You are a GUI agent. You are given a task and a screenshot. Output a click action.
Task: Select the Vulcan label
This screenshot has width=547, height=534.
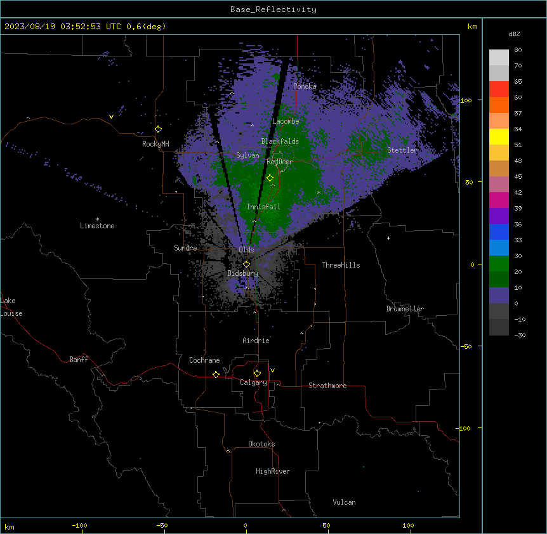pos(345,502)
